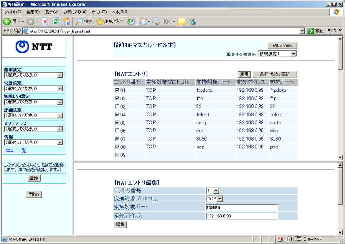Open the Mail envelope icon
This screenshot has height=244, width=345.
coord(144,22)
